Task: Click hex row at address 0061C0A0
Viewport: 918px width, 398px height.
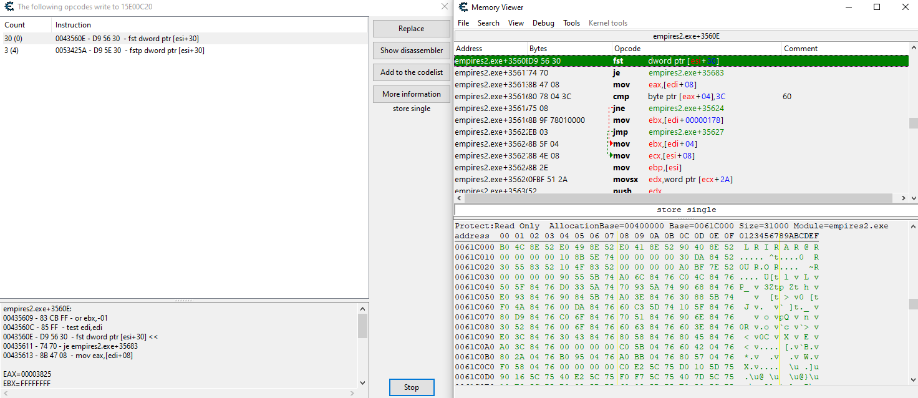Action: coord(637,347)
